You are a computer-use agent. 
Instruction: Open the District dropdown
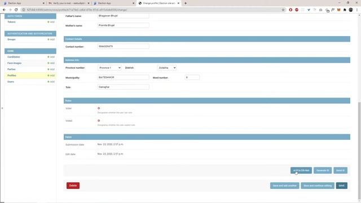(167, 68)
